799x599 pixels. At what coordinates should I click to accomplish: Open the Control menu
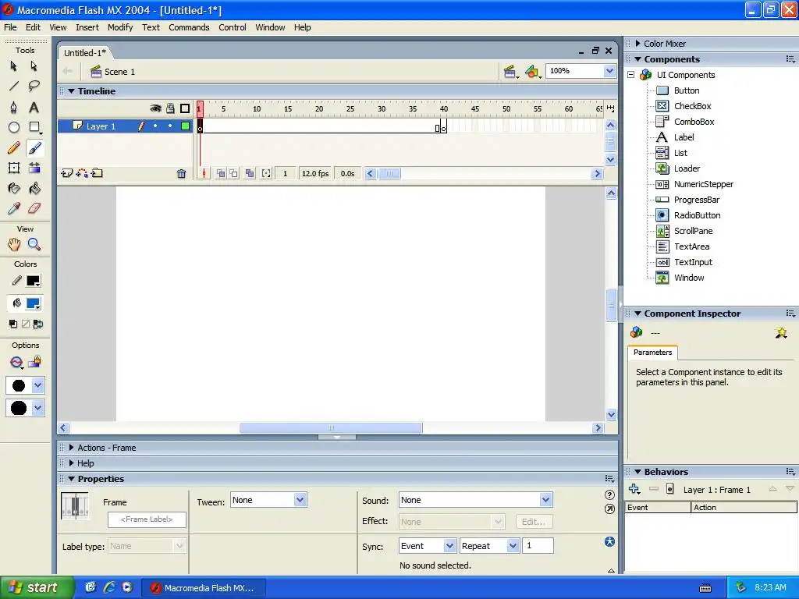tap(233, 27)
